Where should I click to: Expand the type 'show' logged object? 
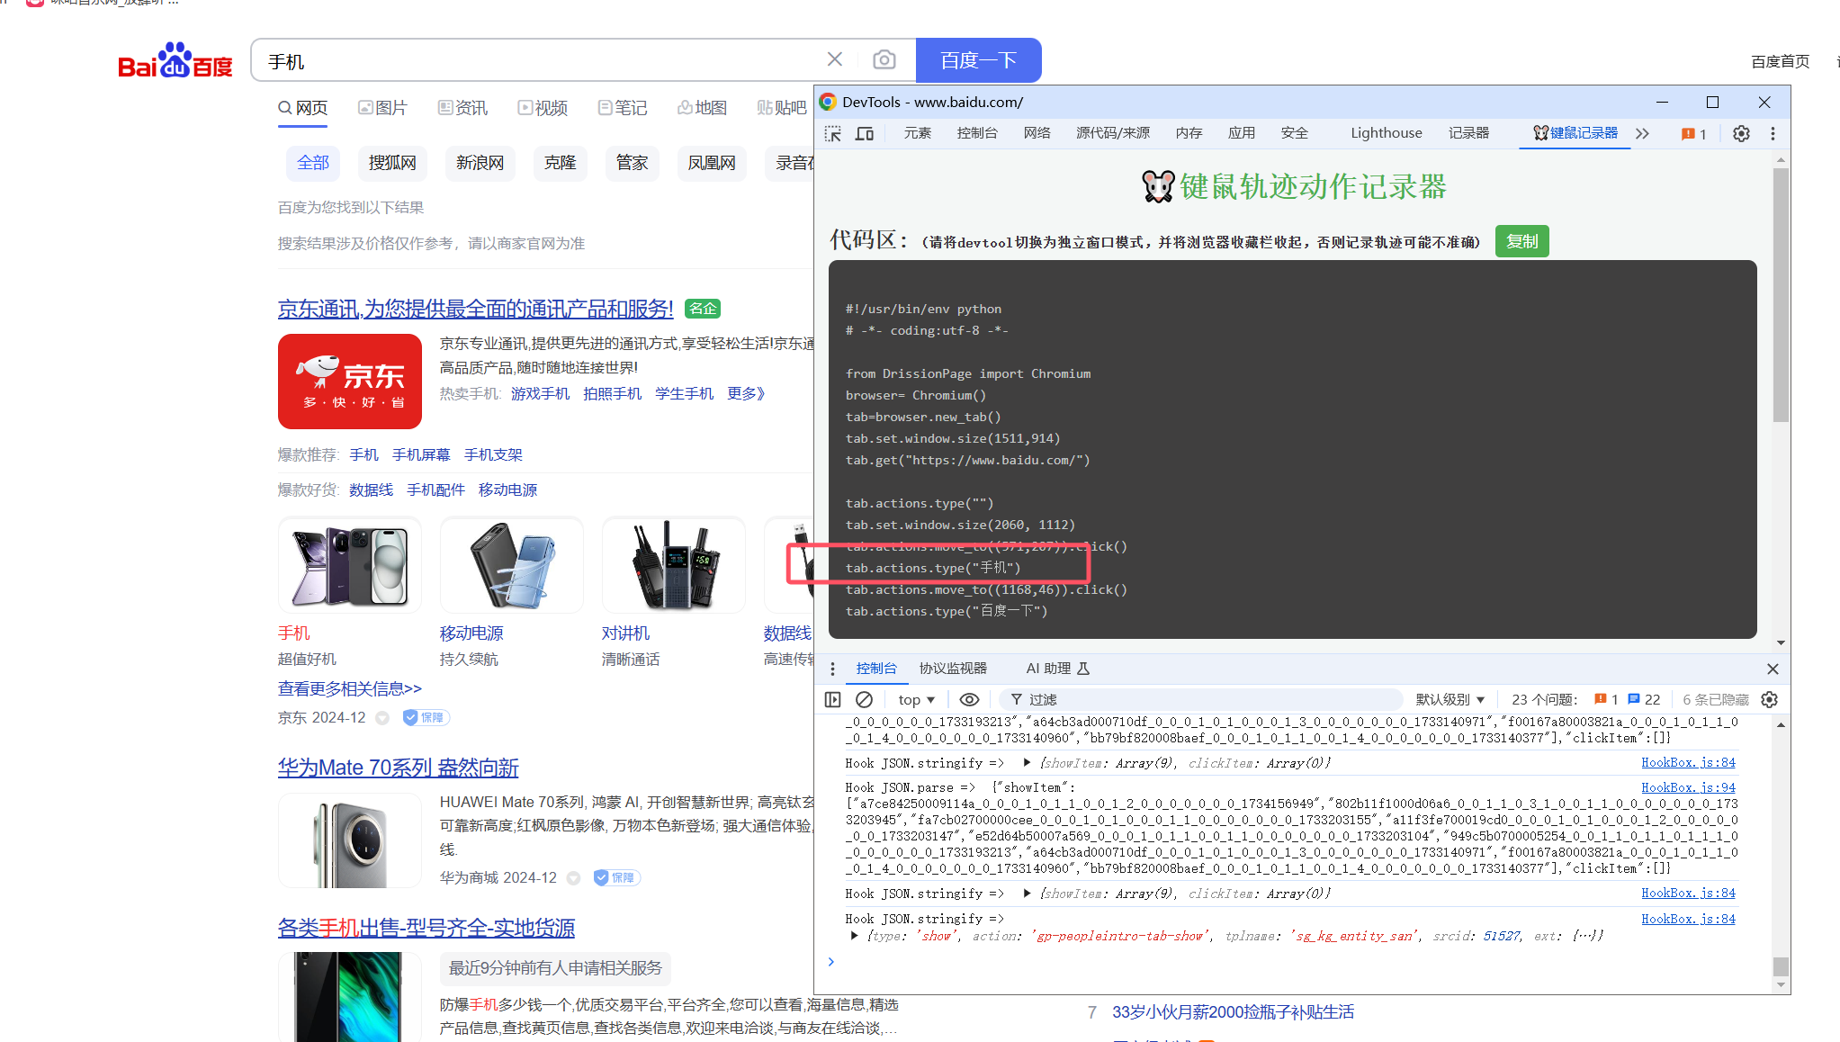[854, 936]
